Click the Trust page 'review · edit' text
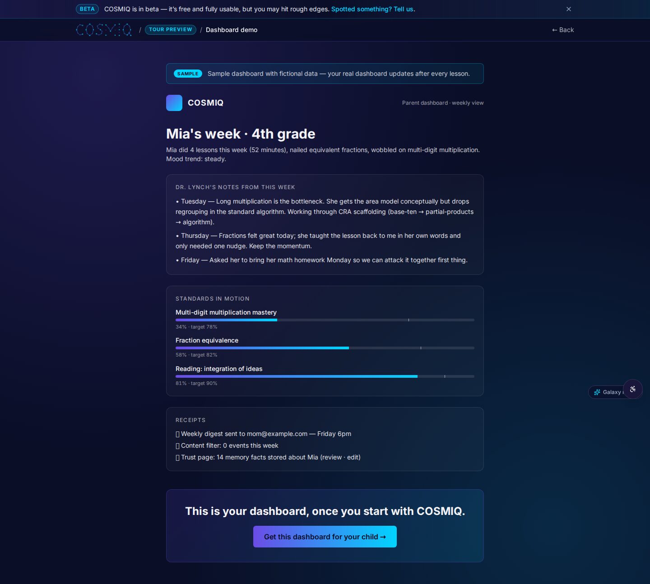The width and height of the screenshot is (650, 584). [x=340, y=457]
